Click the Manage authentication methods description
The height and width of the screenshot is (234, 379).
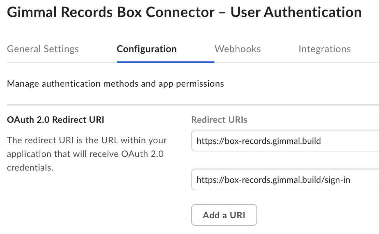(x=115, y=84)
